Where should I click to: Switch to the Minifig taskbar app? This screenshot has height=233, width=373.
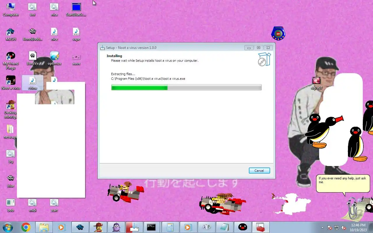[x=98, y=227]
